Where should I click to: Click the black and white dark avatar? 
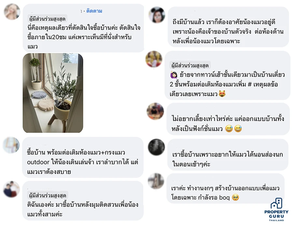156,147
